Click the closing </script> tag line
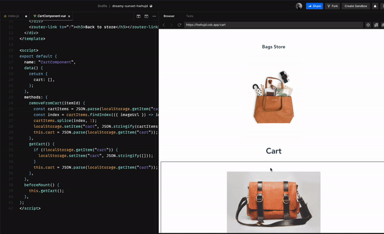The width and height of the screenshot is (384, 234). point(30,208)
